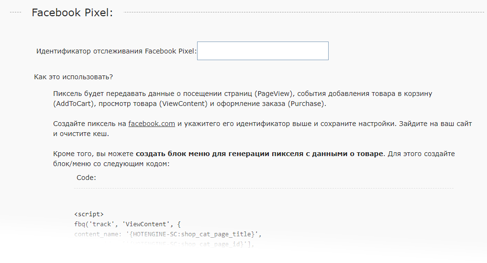This screenshot has height=263, width=487.
Task: Click the "shop_cat_page_id" code line
Action: [191, 244]
